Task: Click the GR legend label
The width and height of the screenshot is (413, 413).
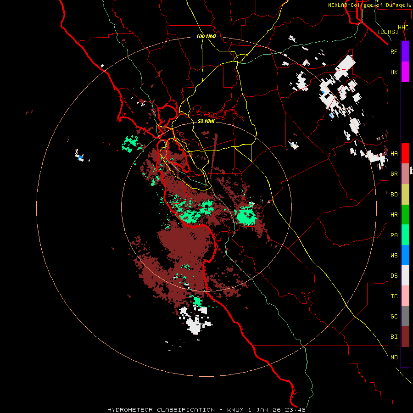Action: point(394,174)
